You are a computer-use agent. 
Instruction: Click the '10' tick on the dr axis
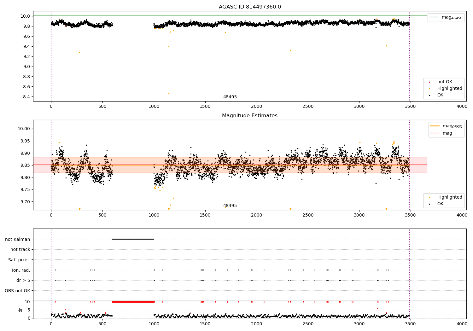coord(27,302)
